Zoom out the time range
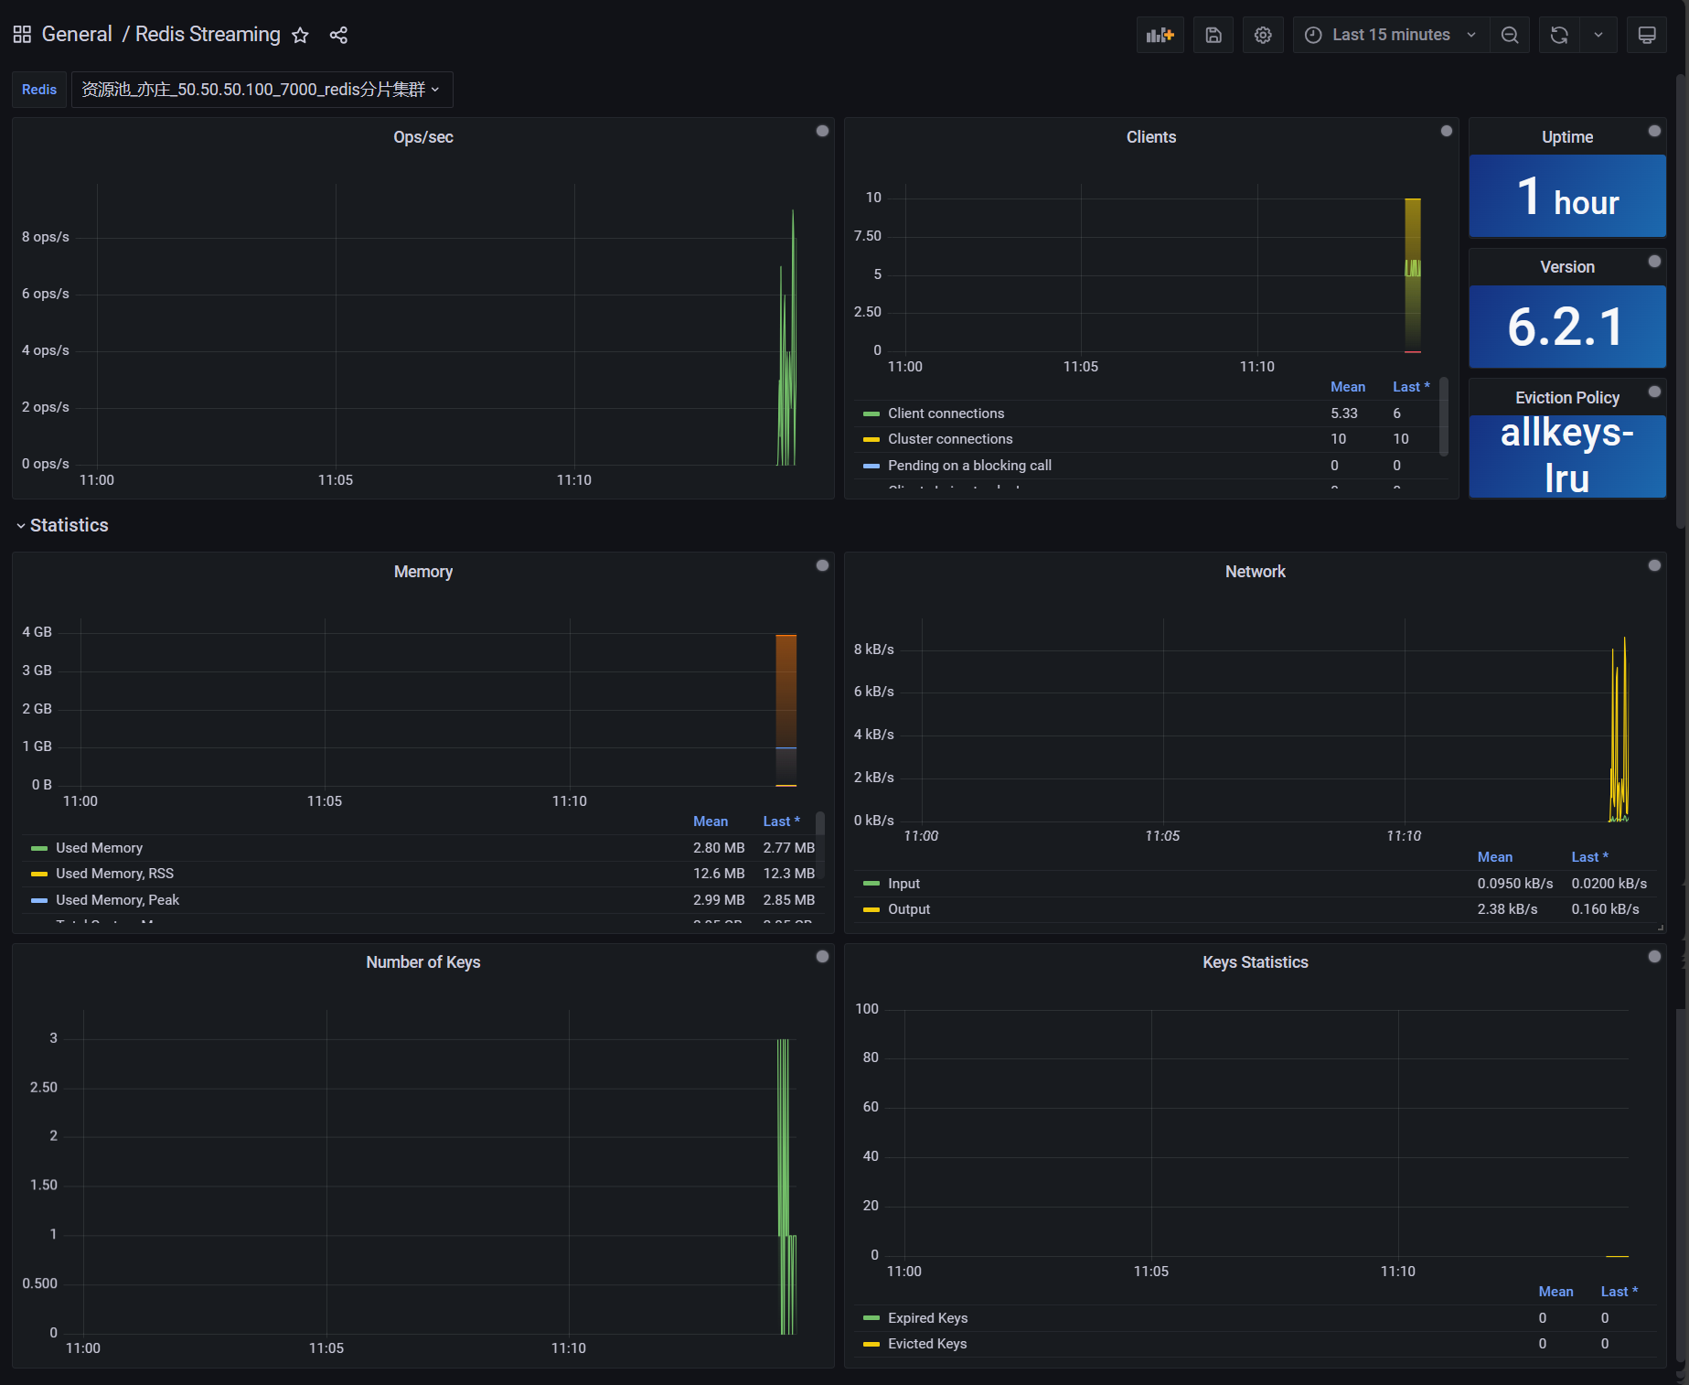 pyautogui.click(x=1510, y=35)
